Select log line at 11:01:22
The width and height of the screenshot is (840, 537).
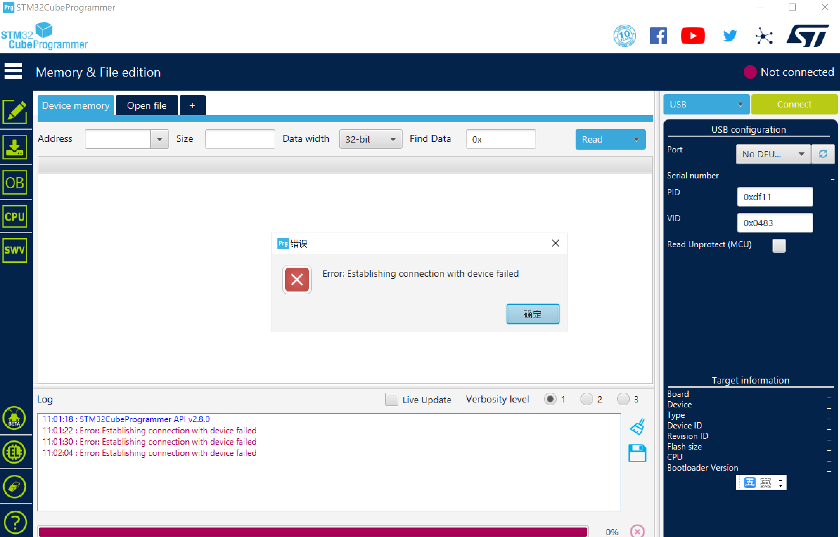[149, 431]
